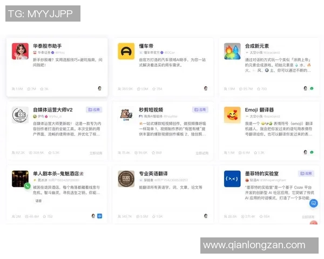324x259 pixels.
Task: Click 太空小孩 author on 合成新元素 card
Action: coord(256,52)
